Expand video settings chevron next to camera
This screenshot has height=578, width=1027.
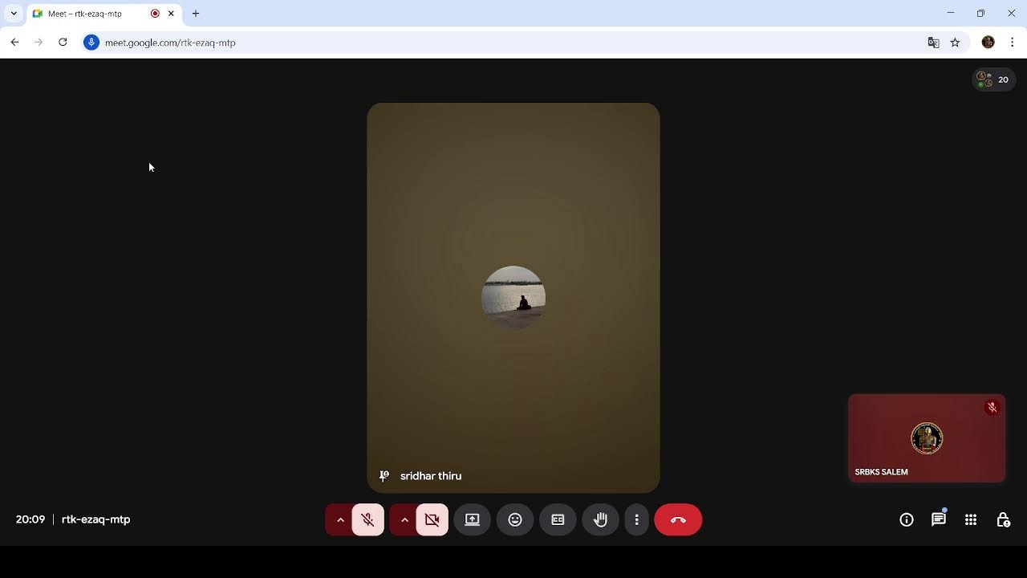404,520
